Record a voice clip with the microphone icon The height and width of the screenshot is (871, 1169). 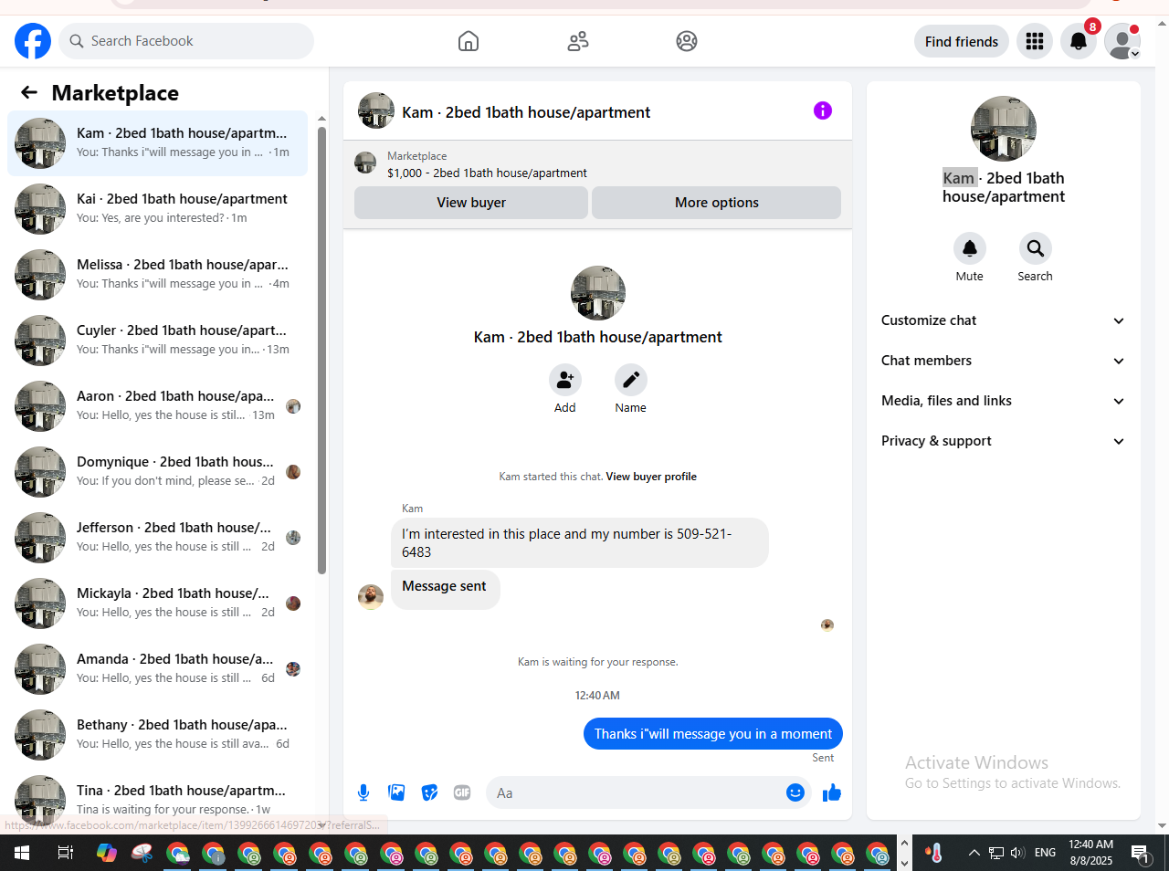point(363,792)
